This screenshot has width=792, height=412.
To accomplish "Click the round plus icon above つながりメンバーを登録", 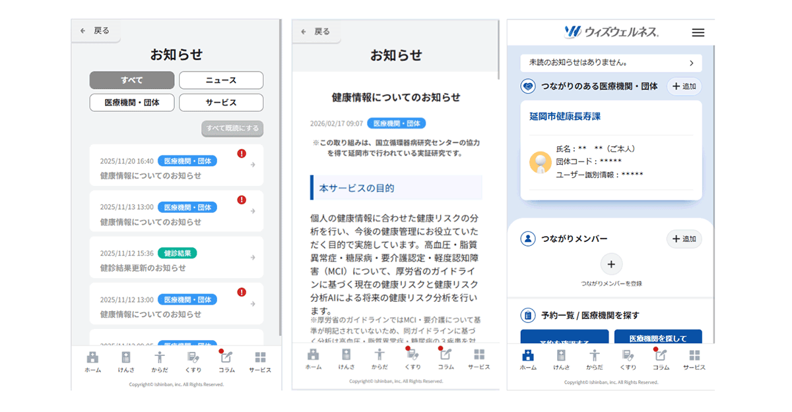I will coord(610,264).
